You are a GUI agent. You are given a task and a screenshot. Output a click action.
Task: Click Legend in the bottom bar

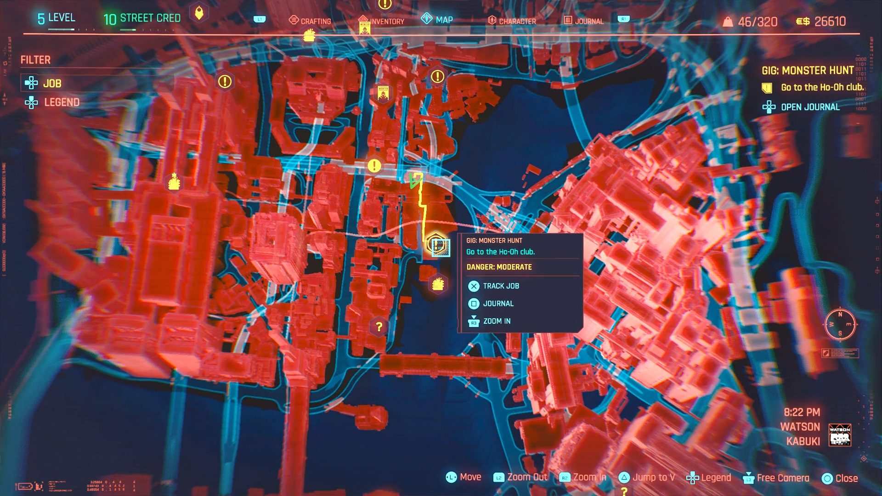point(709,478)
